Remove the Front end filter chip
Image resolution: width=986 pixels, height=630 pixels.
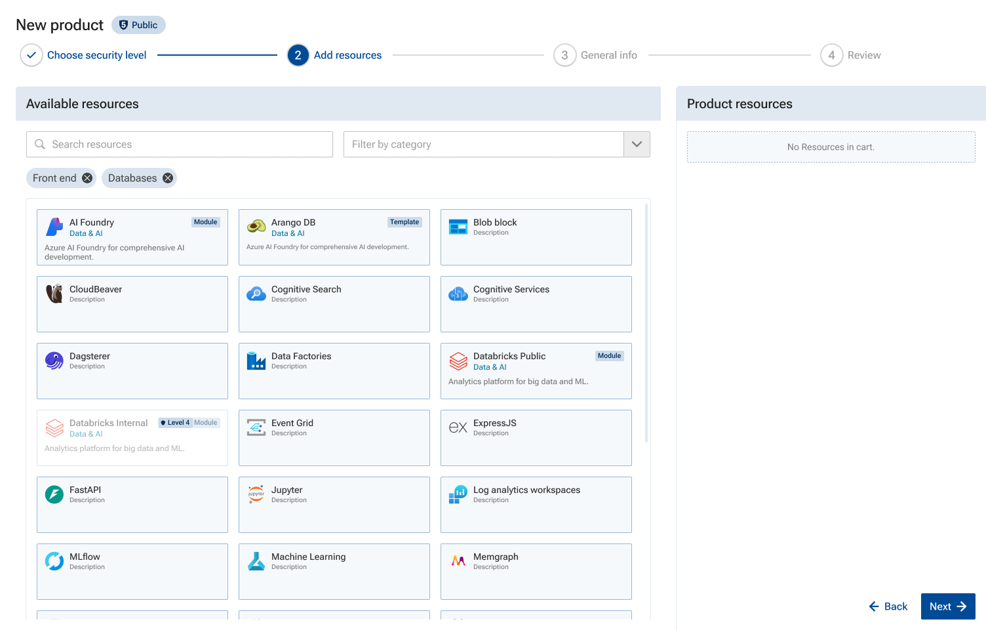[x=87, y=178]
